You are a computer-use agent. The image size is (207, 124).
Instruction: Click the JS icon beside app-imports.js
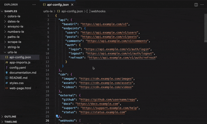tap(7, 62)
